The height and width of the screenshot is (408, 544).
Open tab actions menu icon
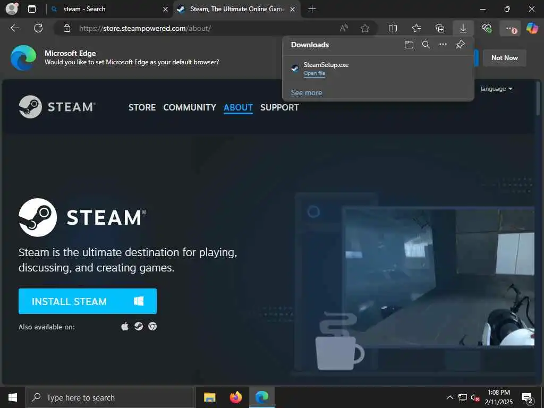[31, 9]
